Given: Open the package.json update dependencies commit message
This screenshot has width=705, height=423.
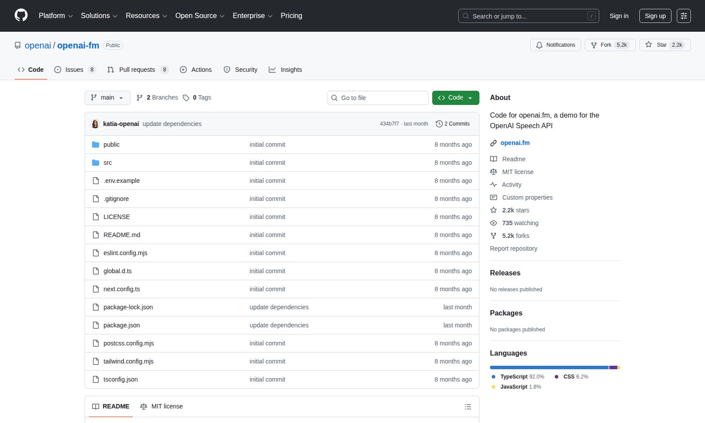Looking at the screenshot, I should [279, 325].
